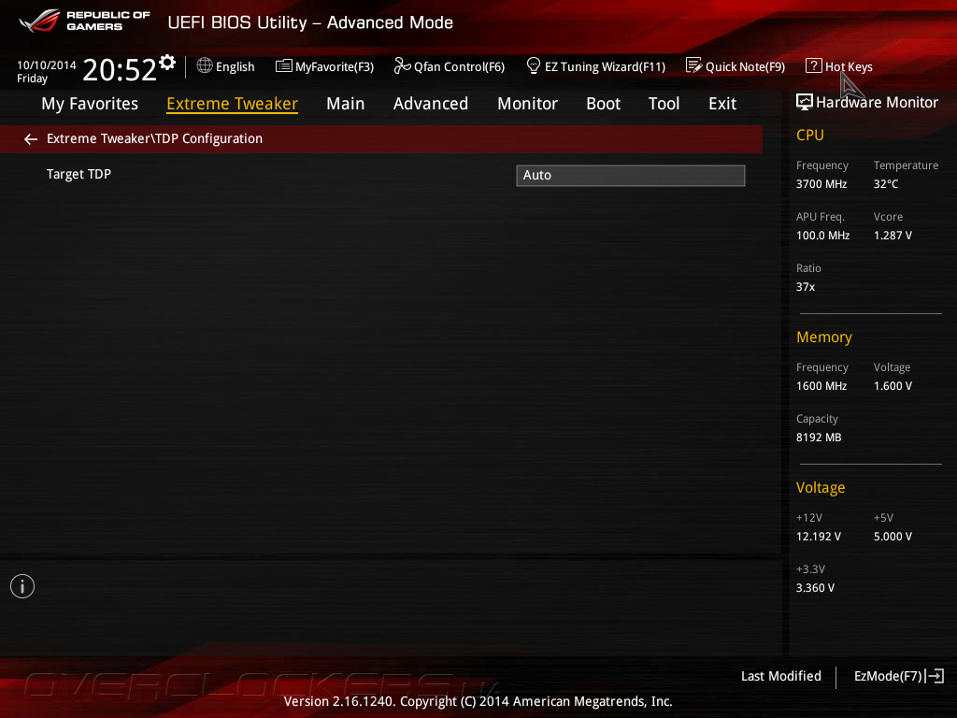Click the 1.287 V Vcore value
The height and width of the screenshot is (718, 957).
[893, 235]
